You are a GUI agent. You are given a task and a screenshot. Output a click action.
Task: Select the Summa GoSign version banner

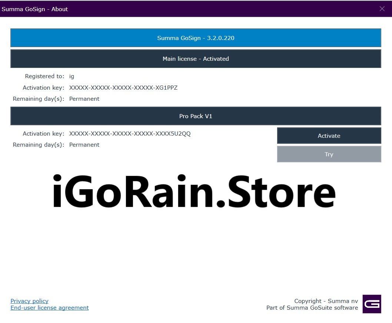195,37
